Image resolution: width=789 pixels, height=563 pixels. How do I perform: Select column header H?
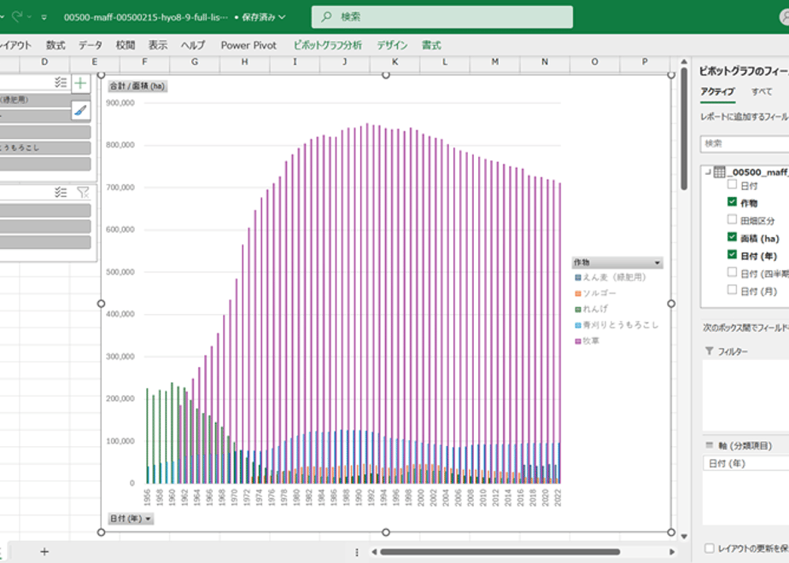[244, 61]
